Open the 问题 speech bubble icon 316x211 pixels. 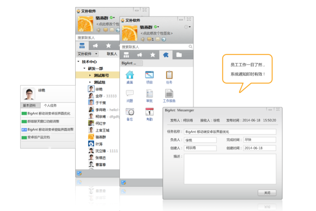(x=130, y=93)
